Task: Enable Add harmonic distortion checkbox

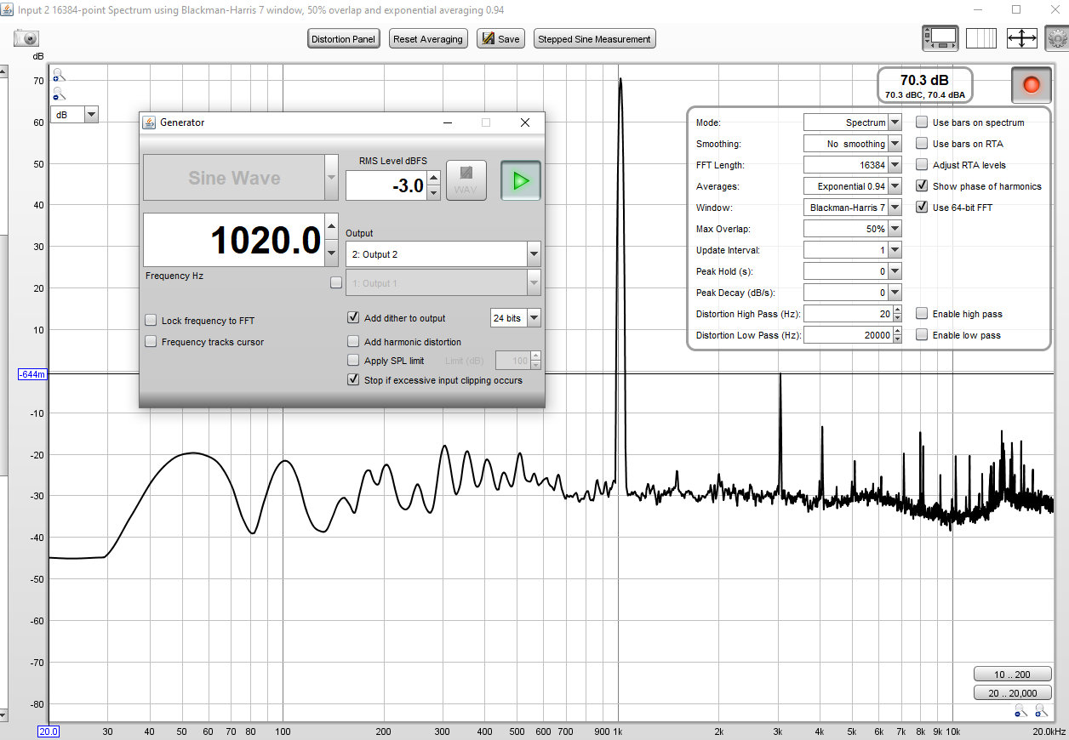Action: pos(353,342)
